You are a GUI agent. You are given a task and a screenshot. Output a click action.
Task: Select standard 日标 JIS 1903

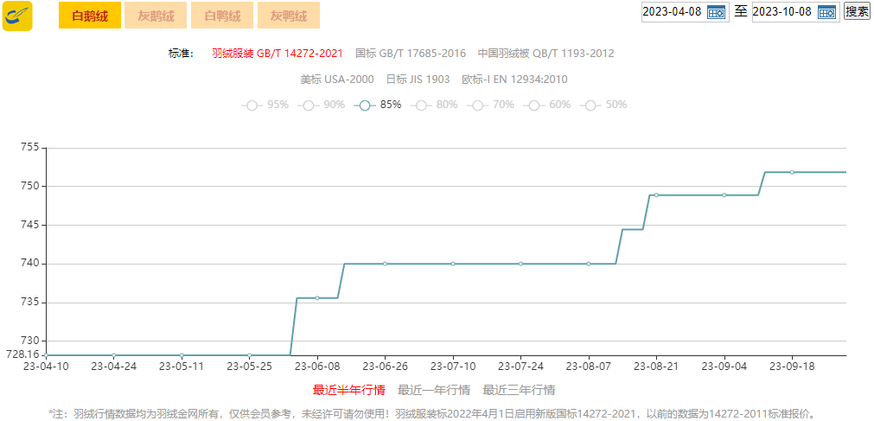click(x=418, y=80)
